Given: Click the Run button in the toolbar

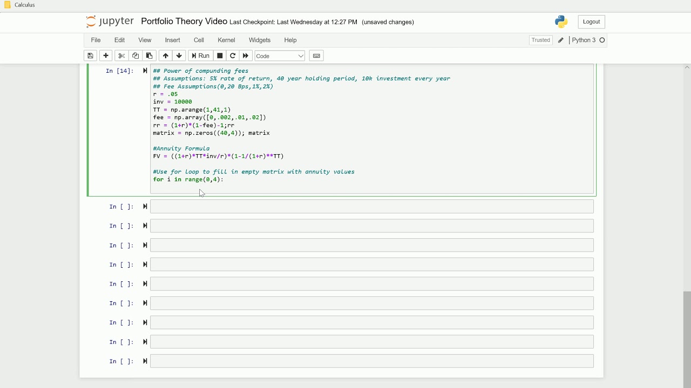Looking at the screenshot, I should (200, 56).
